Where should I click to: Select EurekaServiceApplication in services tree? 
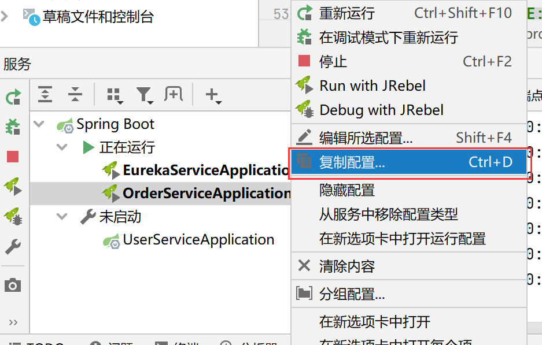(206, 170)
